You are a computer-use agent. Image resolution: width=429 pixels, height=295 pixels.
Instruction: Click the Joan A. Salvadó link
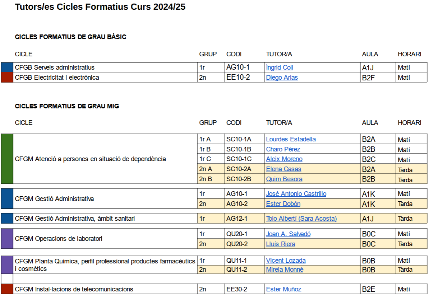[288, 234]
